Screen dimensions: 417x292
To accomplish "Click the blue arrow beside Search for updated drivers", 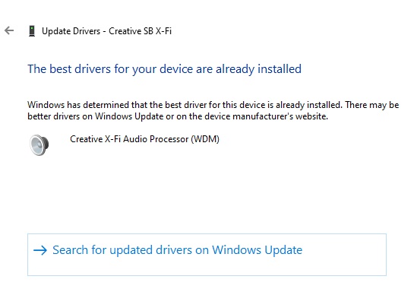I will (40, 250).
